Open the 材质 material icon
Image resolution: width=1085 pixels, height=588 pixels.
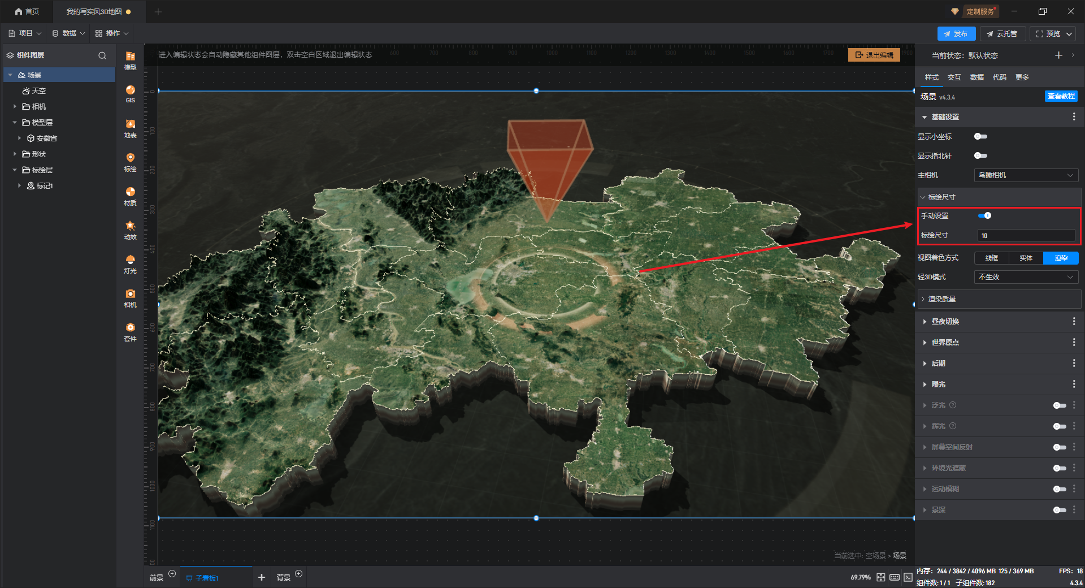click(x=130, y=196)
